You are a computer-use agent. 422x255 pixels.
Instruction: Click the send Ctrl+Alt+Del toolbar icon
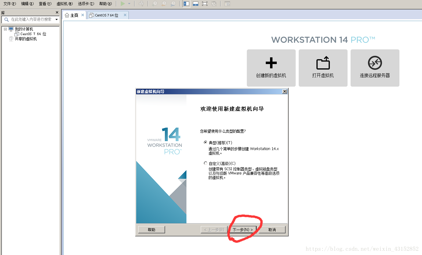pyautogui.click(x=141, y=4)
